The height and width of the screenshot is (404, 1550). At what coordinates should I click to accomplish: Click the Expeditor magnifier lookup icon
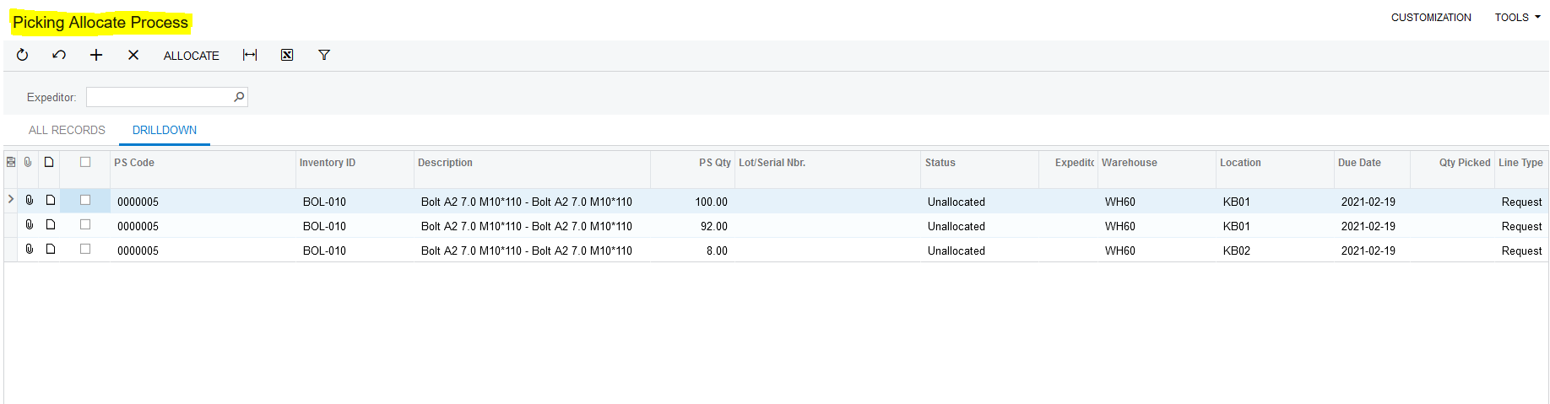239,97
